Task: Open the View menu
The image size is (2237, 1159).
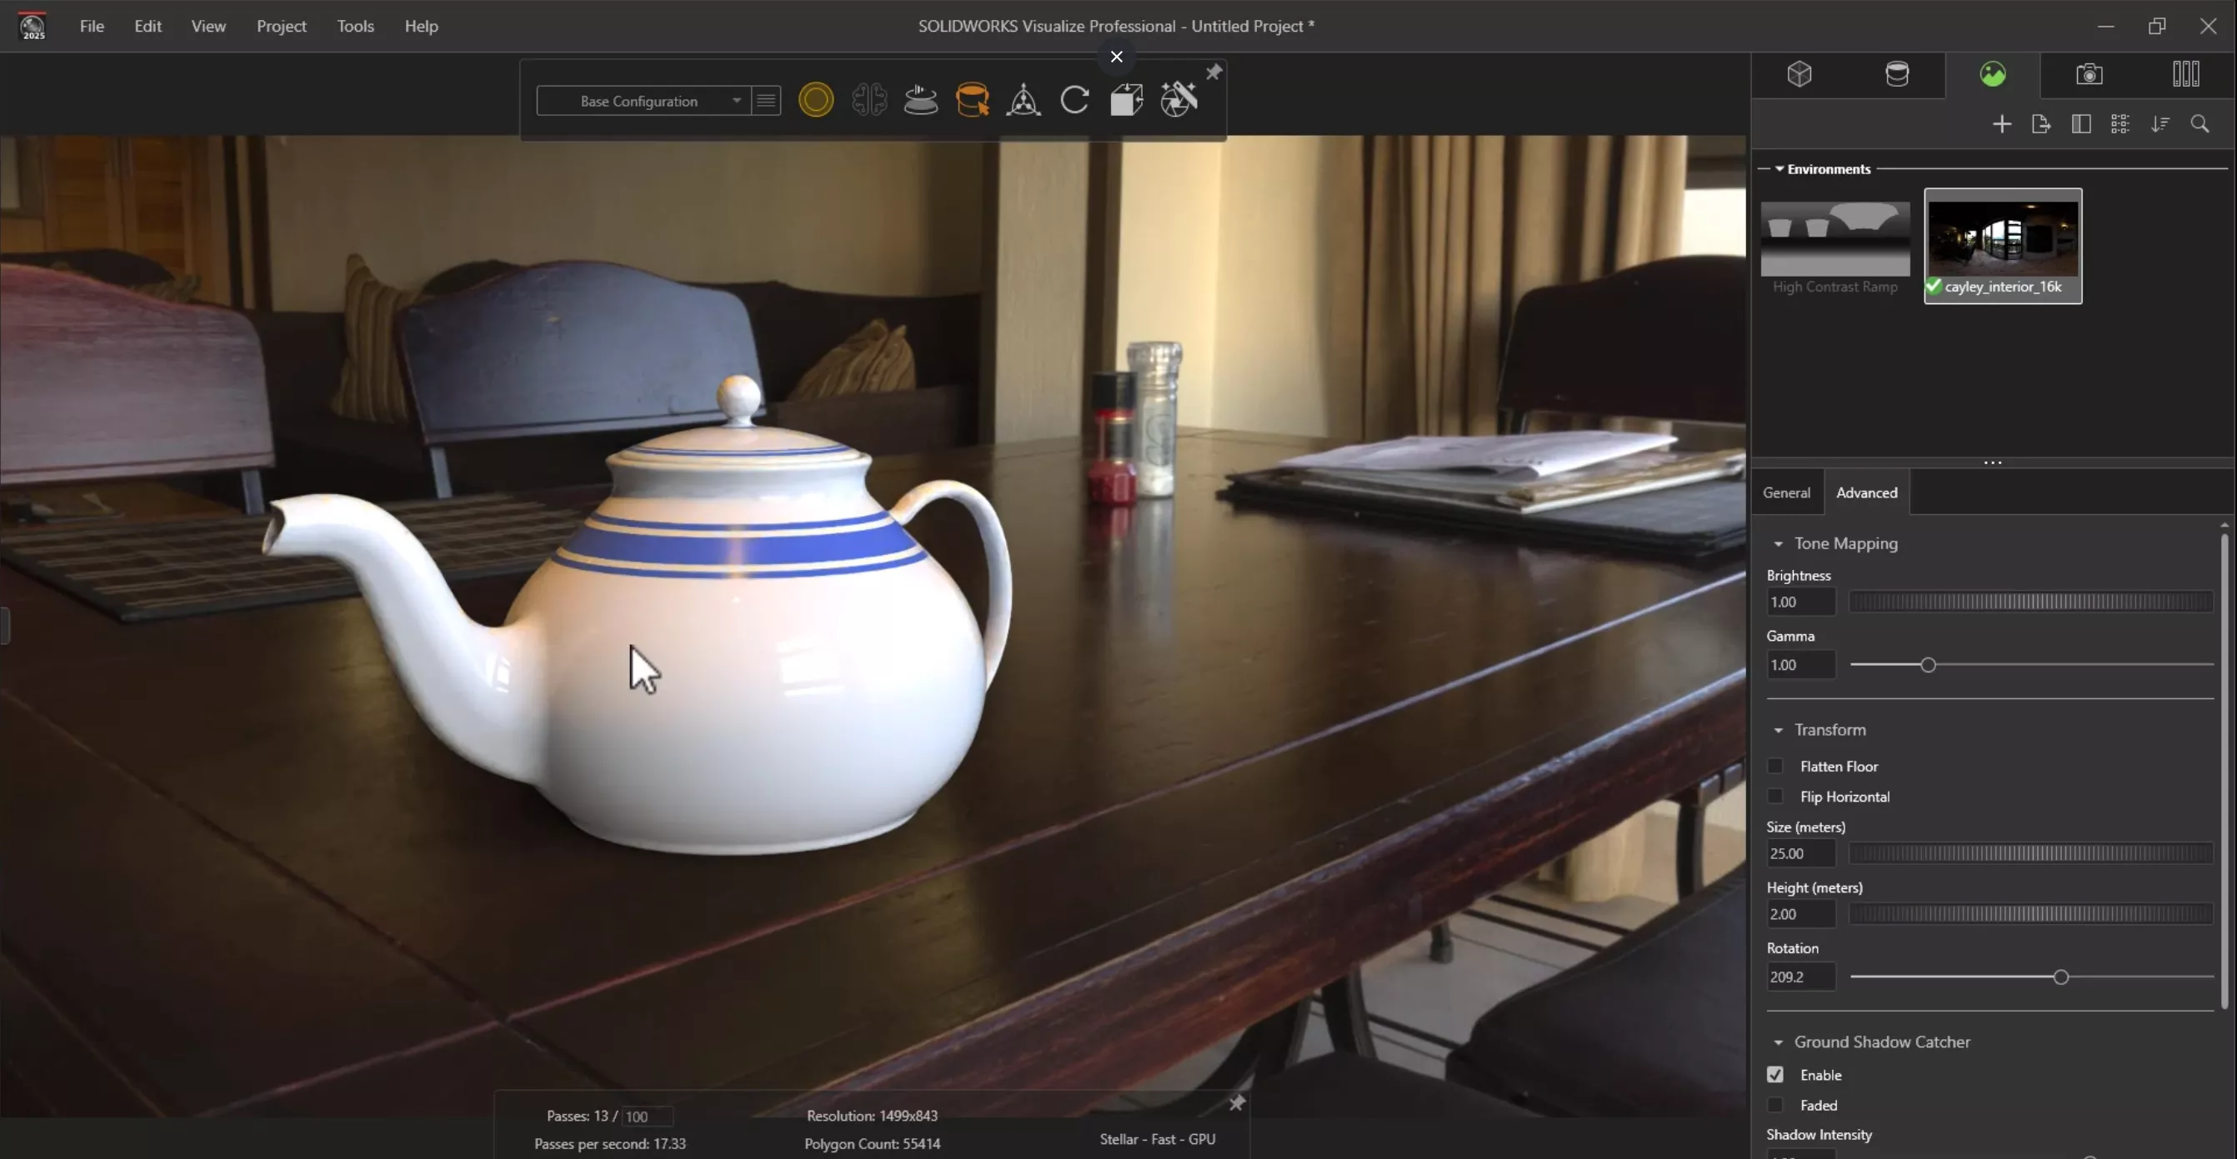Action: tap(208, 26)
